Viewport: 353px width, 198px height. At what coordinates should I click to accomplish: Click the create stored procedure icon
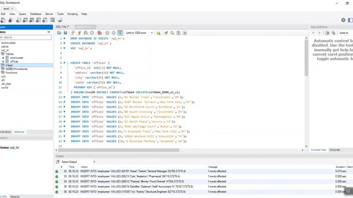(x=38, y=20)
